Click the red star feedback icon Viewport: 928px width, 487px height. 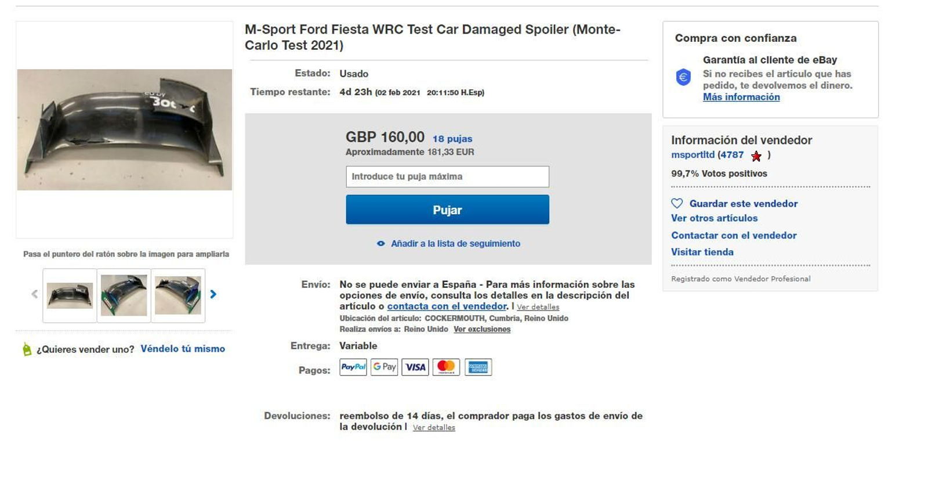click(756, 156)
